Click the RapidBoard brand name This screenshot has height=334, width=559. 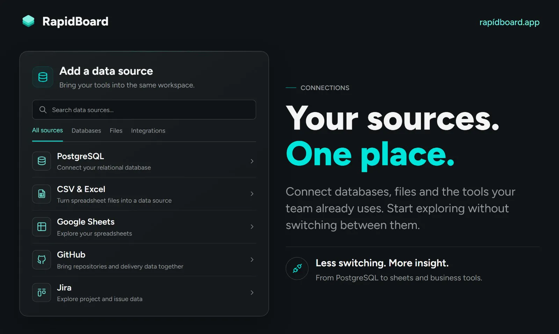pos(75,21)
